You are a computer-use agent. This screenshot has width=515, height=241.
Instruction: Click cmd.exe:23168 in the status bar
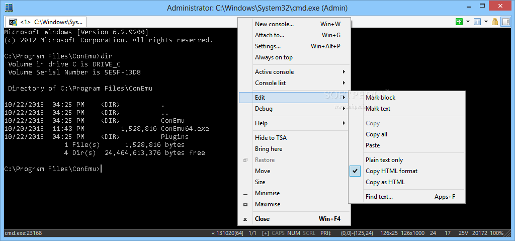pos(23,233)
